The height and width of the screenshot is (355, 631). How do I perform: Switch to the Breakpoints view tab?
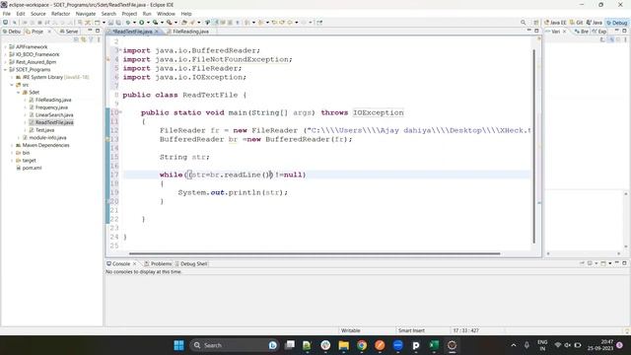coord(582,32)
